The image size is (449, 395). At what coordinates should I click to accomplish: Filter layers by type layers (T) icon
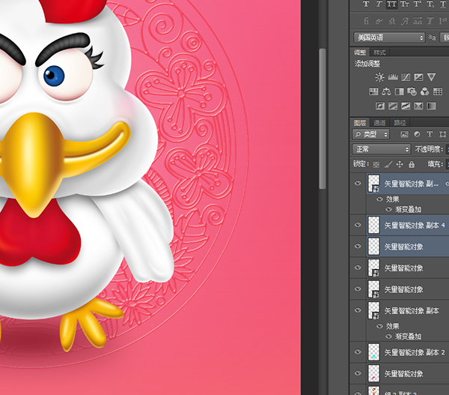tap(430, 134)
